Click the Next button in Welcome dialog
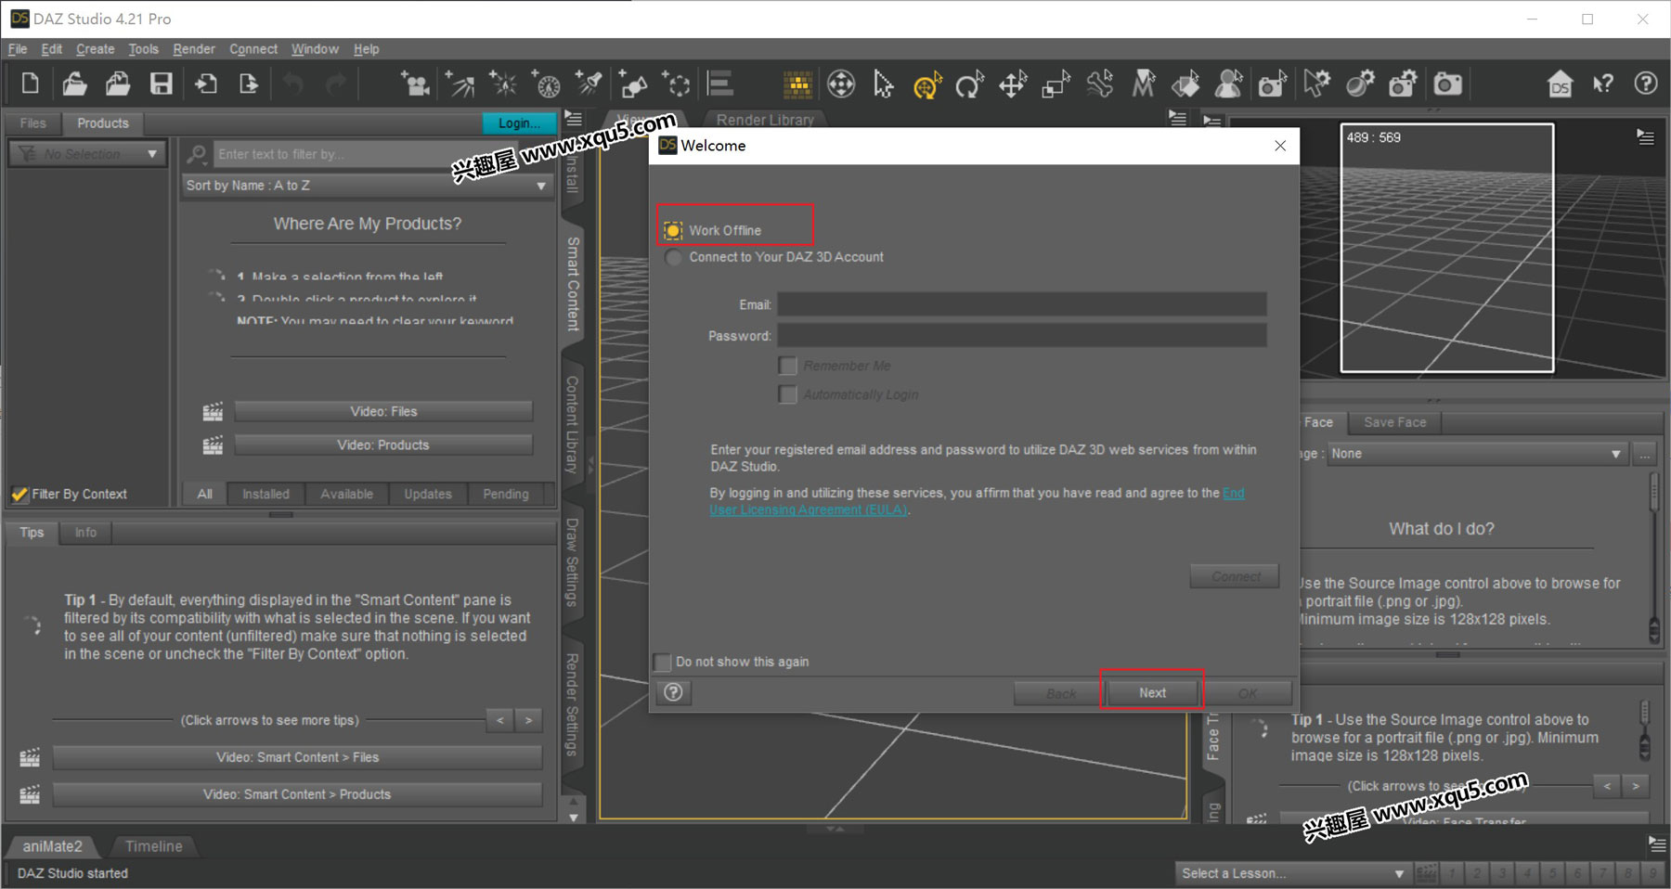This screenshot has height=889, width=1671. point(1152,692)
